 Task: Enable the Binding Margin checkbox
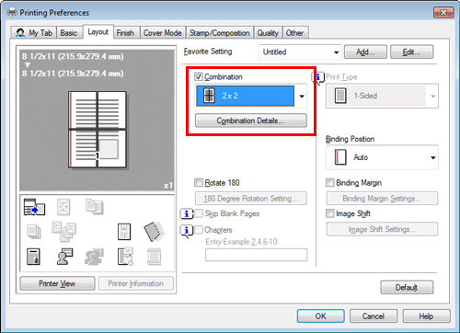[x=329, y=183]
